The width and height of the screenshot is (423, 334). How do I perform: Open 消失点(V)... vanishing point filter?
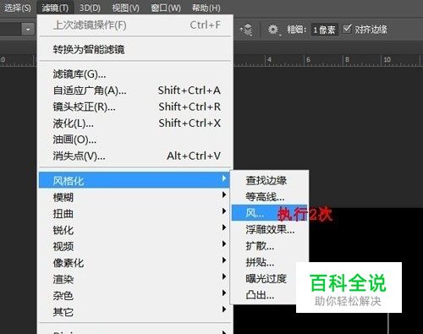coord(135,156)
